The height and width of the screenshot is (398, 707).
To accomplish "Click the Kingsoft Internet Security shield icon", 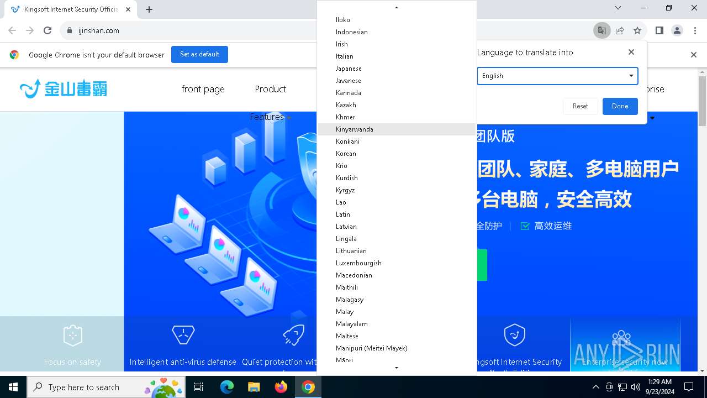I will pyautogui.click(x=514, y=335).
